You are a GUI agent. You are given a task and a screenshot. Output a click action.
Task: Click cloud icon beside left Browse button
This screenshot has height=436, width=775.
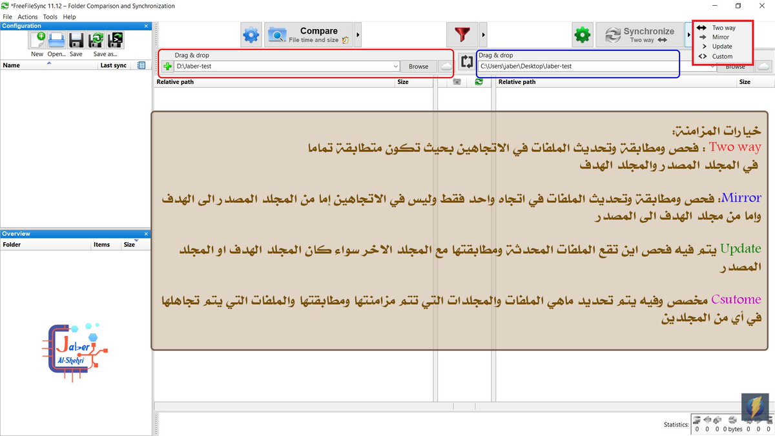point(446,67)
